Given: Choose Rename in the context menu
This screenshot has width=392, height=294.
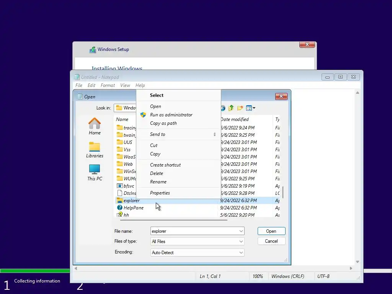Looking at the screenshot, I should (178, 182).
